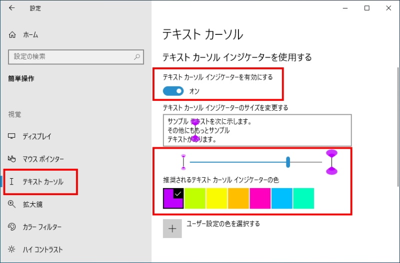Viewport: 400px width, 263px height.
Task: Click the color filter palette icon
Action: click(11, 227)
